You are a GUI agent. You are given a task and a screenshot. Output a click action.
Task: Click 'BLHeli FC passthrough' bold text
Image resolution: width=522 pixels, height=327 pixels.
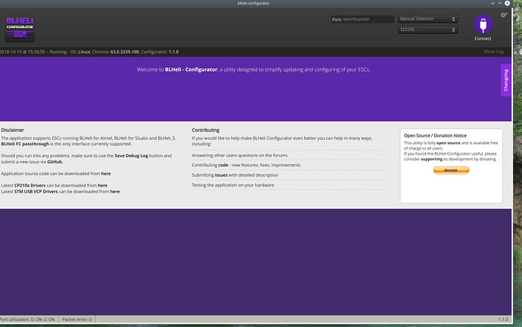[x=25, y=144]
